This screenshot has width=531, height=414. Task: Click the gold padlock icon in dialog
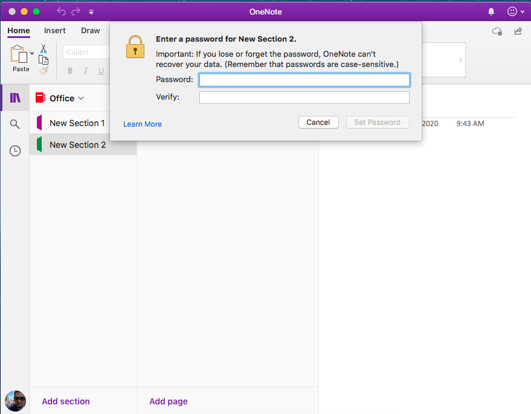pos(135,46)
